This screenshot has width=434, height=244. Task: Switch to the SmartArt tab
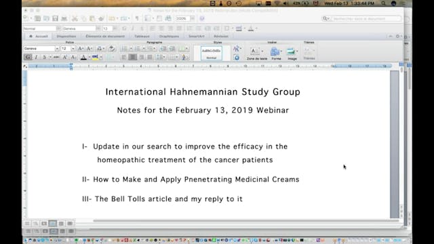[197, 36]
